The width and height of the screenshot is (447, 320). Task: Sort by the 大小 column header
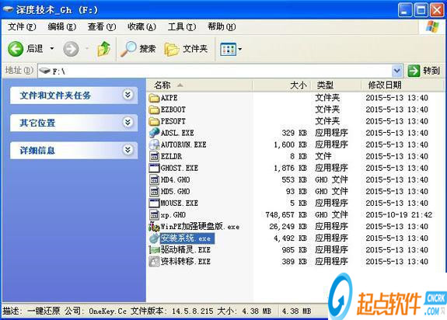(281, 85)
